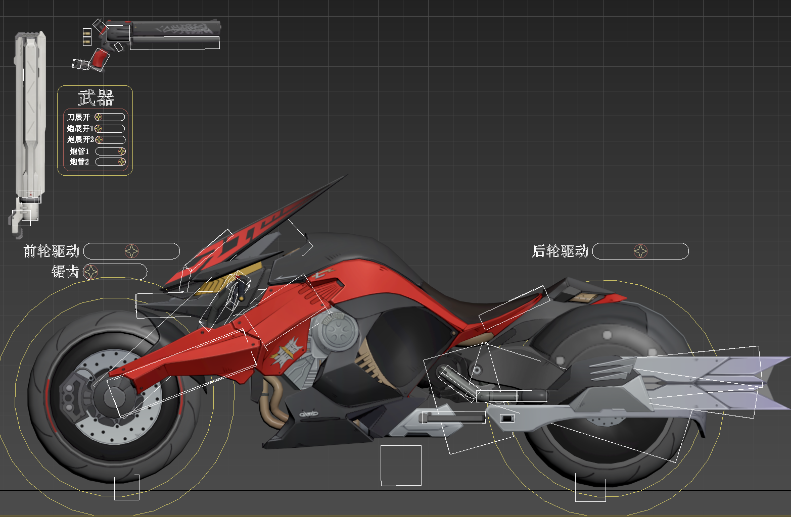Image resolution: width=791 pixels, height=517 pixels.
Task: Click the 锯齿 label
Action: point(66,272)
